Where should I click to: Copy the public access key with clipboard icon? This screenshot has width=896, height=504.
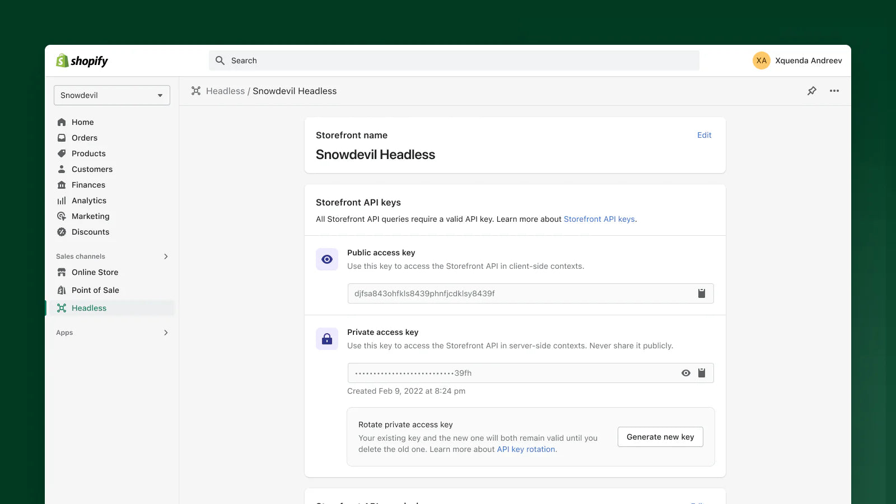pos(701,293)
